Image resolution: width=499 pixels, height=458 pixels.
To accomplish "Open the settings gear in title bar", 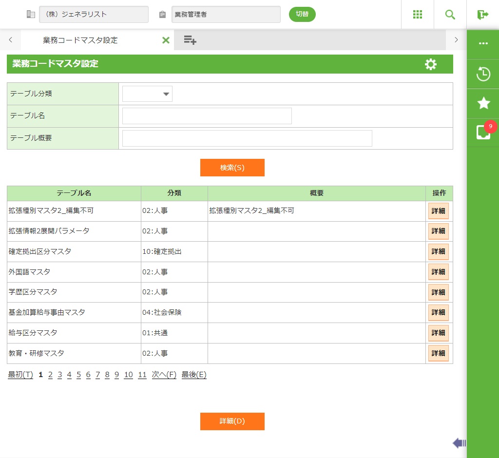I will (431, 64).
